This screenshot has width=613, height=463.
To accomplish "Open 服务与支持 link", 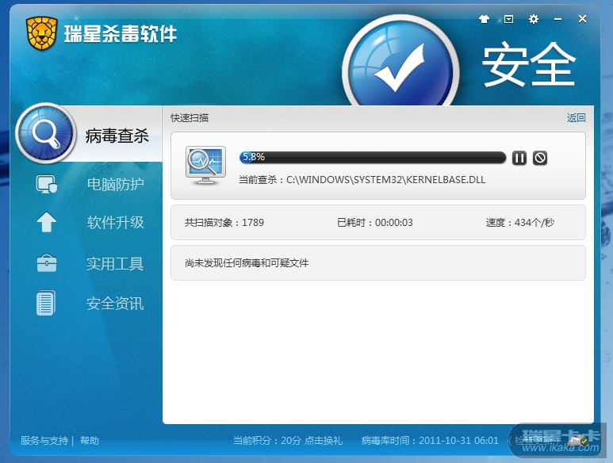I will point(44,441).
